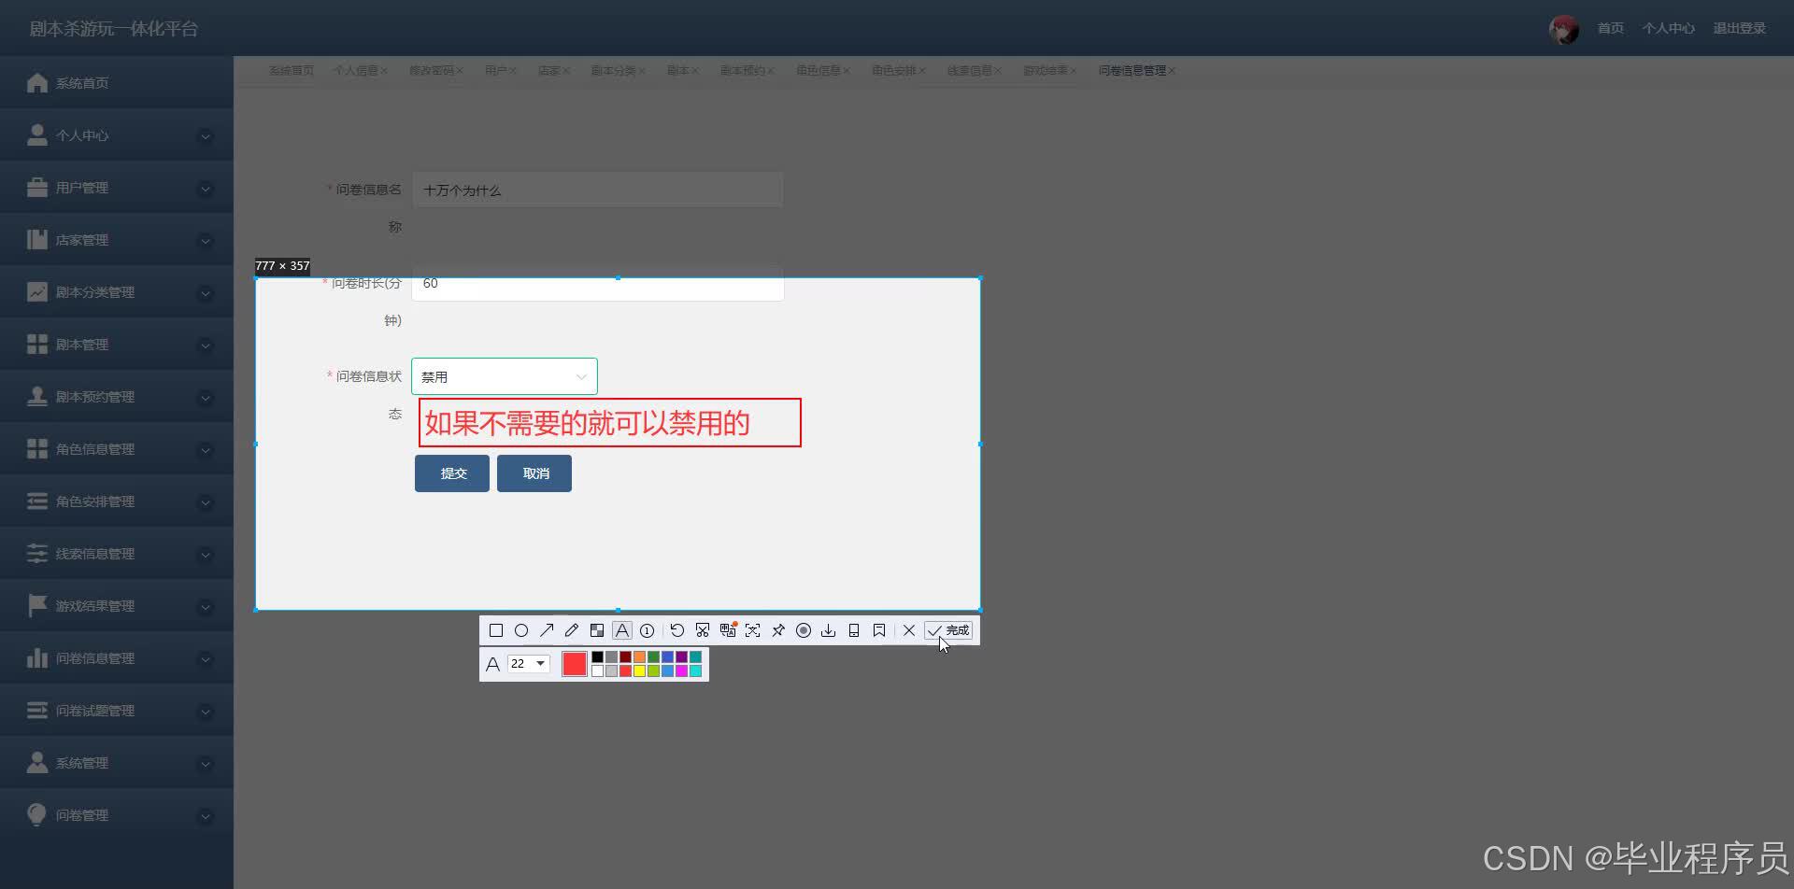The image size is (1794, 889).
Task: Select the pencil freehand tool
Action: tap(572, 630)
